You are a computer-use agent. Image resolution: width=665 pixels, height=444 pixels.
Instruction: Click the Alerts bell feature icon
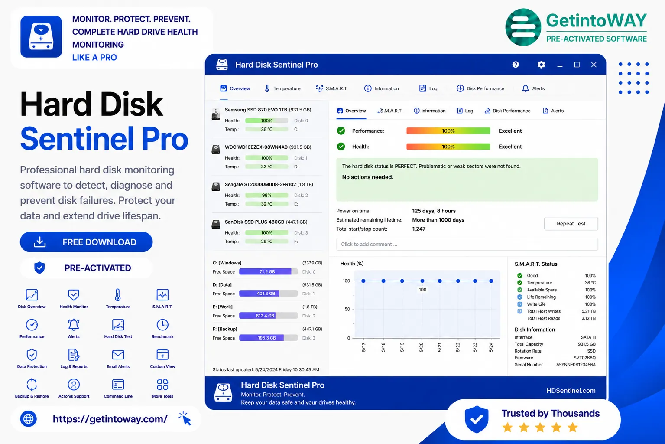[74, 325]
